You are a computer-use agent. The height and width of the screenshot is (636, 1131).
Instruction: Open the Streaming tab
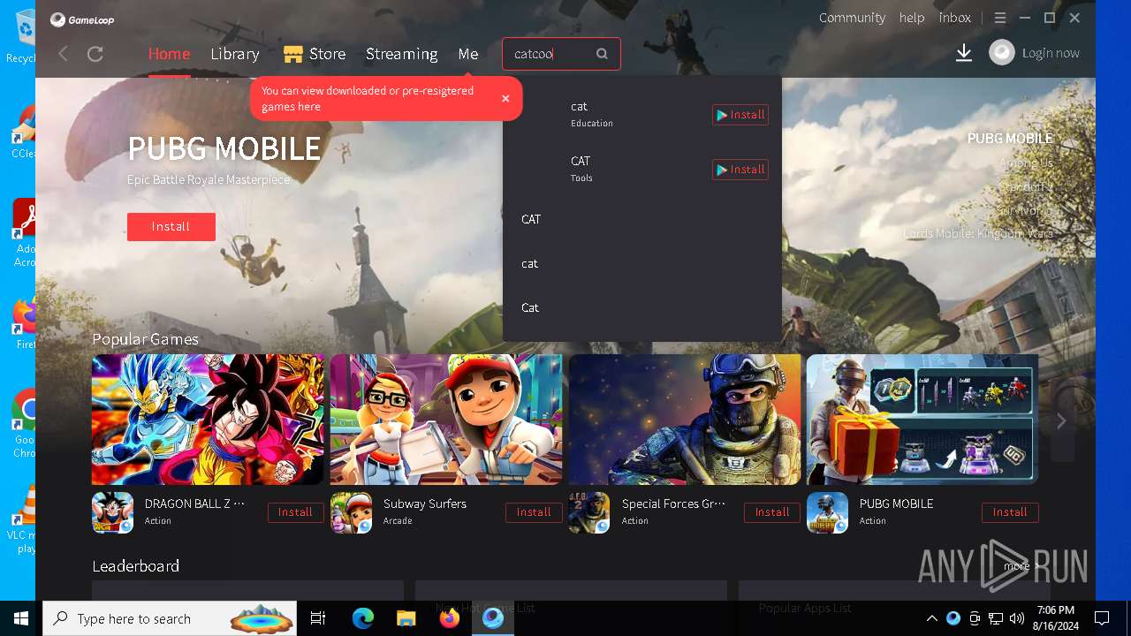coord(402,54)
